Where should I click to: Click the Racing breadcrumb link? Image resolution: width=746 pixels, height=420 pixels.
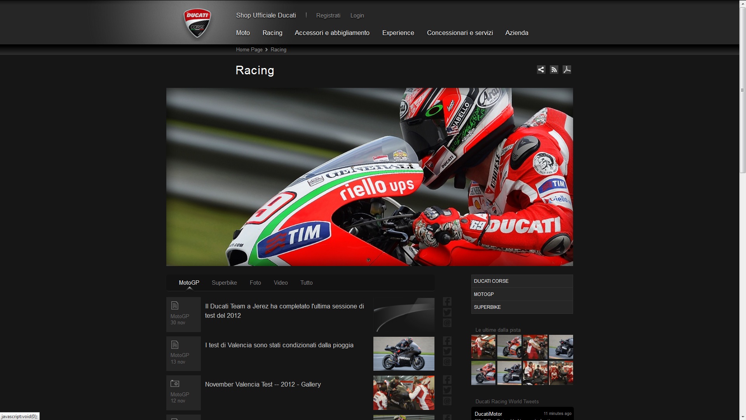278,50
